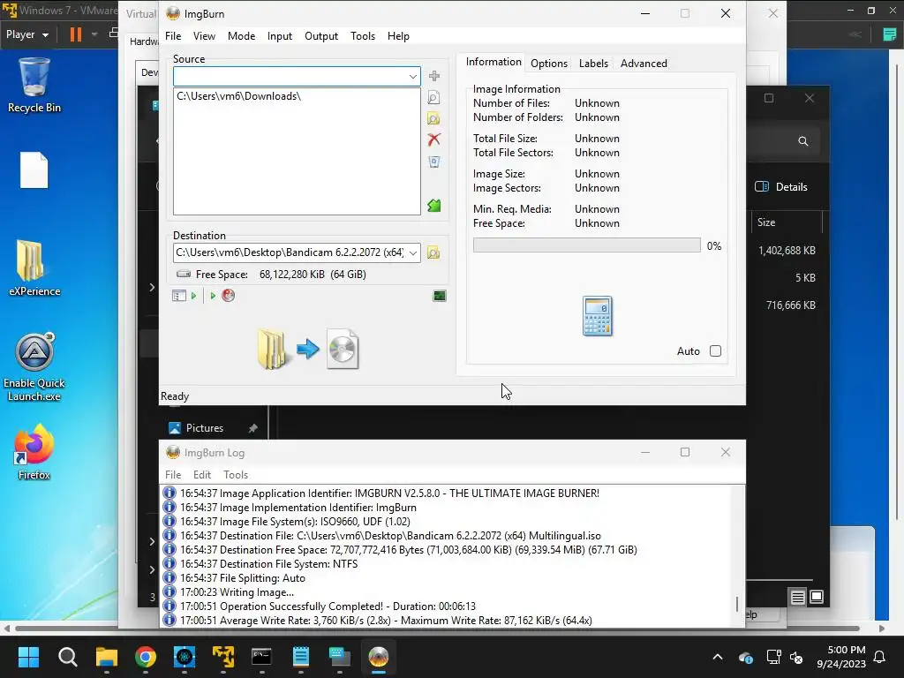Click the Size column header in Explorer
Screen dimensions: 904x678
(766, 222)
